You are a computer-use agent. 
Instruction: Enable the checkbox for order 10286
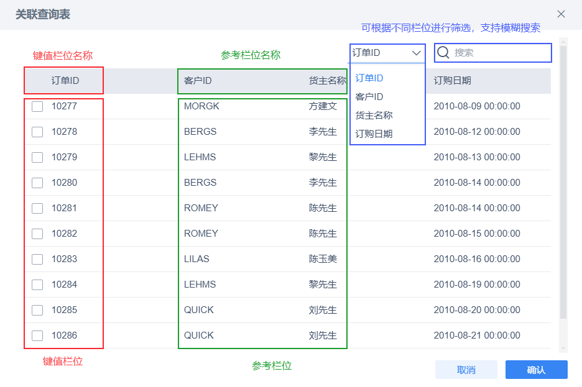37,335
